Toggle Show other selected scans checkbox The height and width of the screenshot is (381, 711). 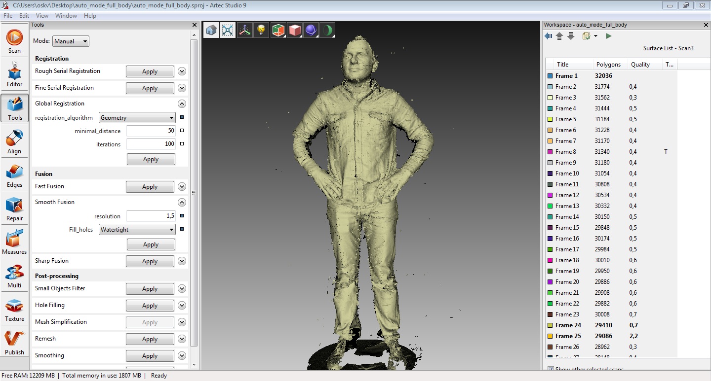(x=551, y=369)
